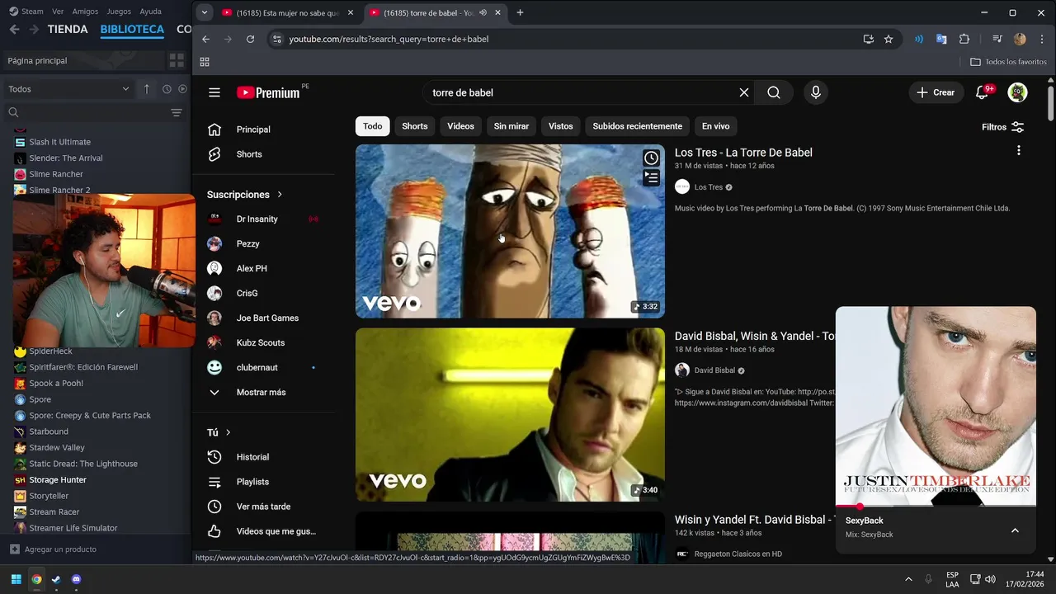The width and height of the screenshot is (1056, 594).
Task: Start voice search with the microphone
Action: tap(816, 92)
